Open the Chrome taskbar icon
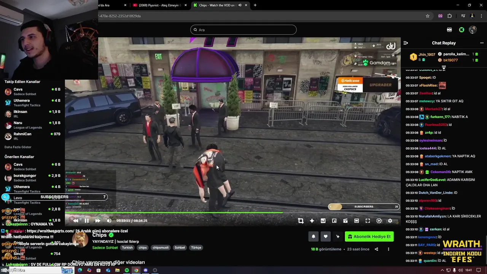 coord(136,270)
